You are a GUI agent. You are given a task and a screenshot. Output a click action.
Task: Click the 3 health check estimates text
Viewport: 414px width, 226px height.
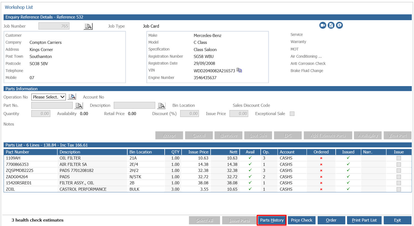pos(37,220)
